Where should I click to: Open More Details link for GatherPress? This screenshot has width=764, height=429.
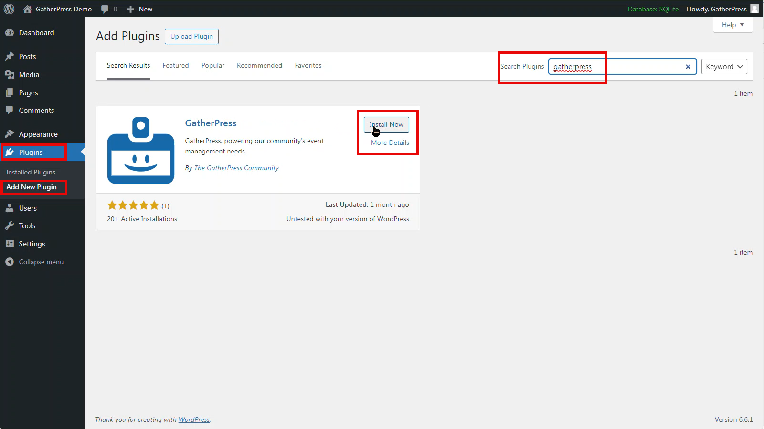point(390,143)
